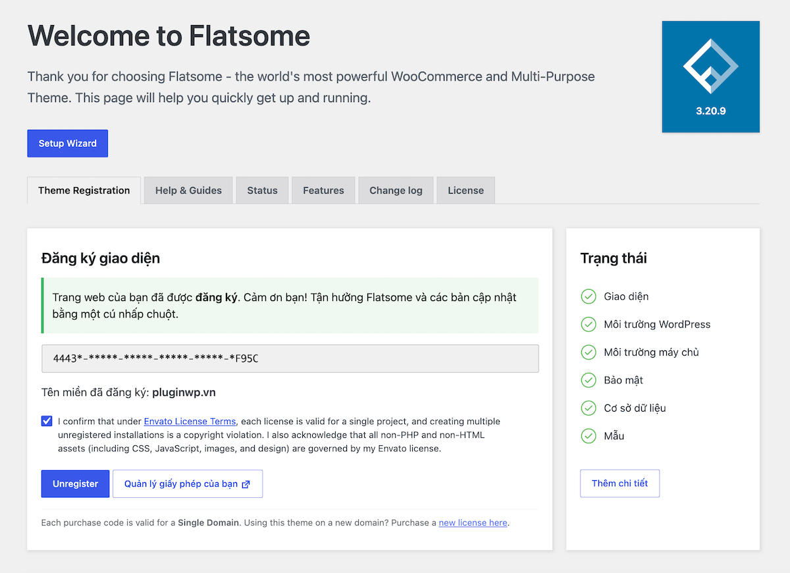Switch to the Help & Guides tab
This screenshot has width=790, height=573.
click(188, 190)
